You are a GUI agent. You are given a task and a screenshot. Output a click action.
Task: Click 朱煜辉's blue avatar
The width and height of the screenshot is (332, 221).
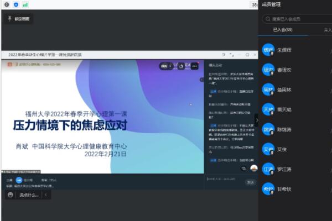point(268,50)
